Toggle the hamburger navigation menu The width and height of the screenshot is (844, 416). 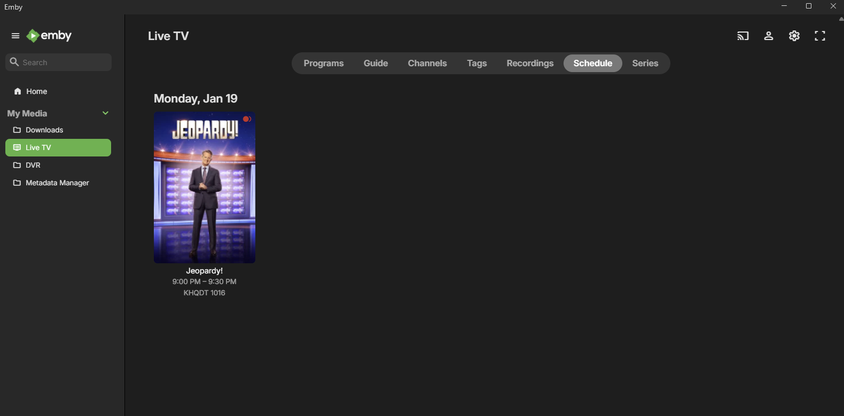(x=15, y=36)
